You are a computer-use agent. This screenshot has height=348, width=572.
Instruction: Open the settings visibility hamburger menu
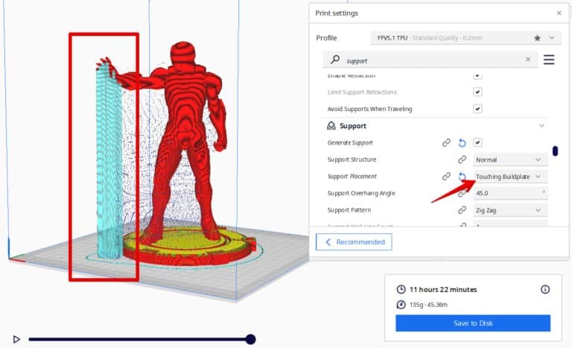point(549,60)
